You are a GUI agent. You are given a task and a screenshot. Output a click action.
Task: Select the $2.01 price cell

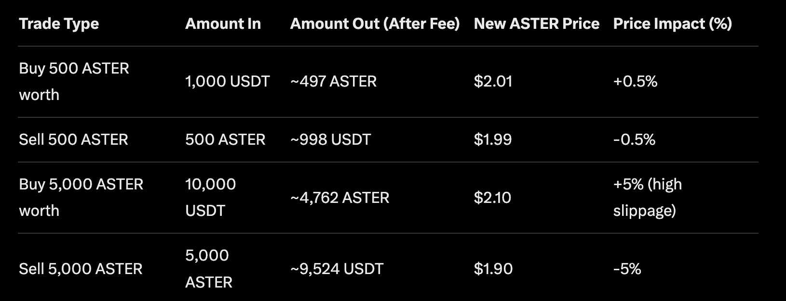[x=493, y=82]
